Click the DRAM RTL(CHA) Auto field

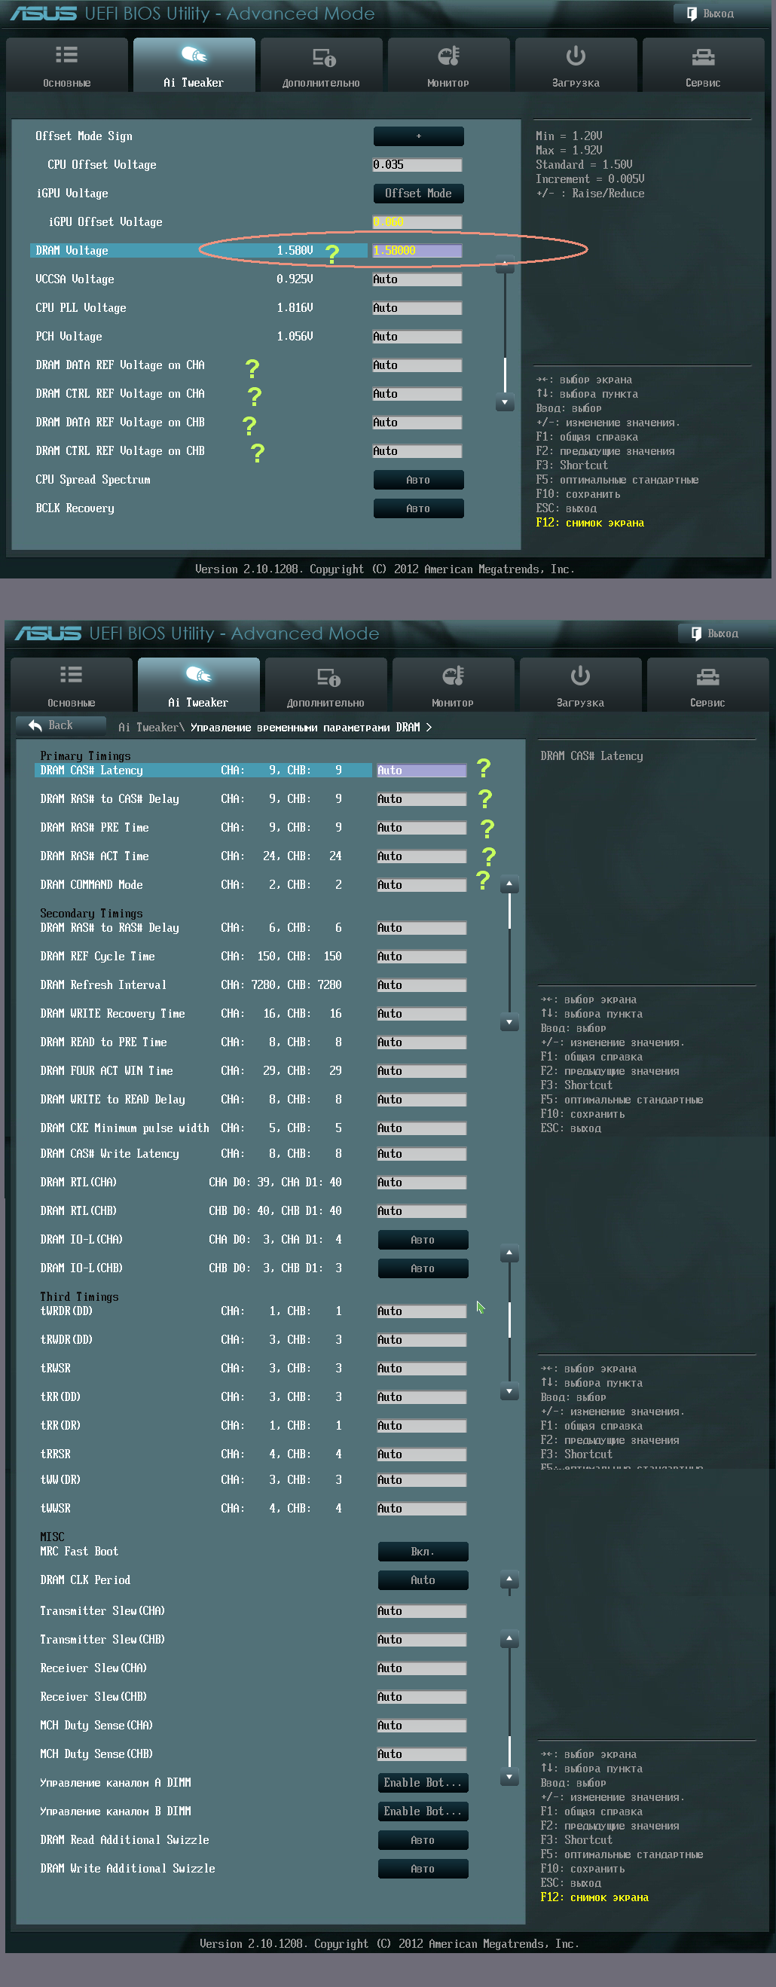pyautogui.click(x=422, y=1183)
